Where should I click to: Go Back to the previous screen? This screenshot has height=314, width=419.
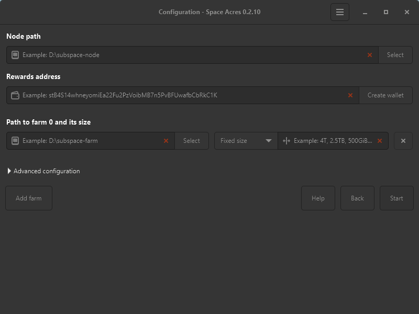(357, 198)
